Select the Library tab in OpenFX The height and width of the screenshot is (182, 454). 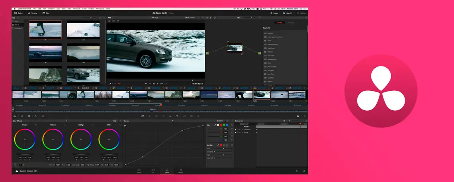point(280,23)
